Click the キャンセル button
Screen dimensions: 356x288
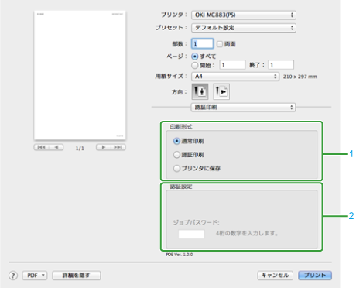pyautogui.click(x=275, y=276)
